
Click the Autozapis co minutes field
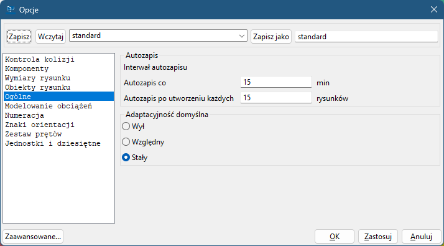pyautogui.click(x=276, y=82)
